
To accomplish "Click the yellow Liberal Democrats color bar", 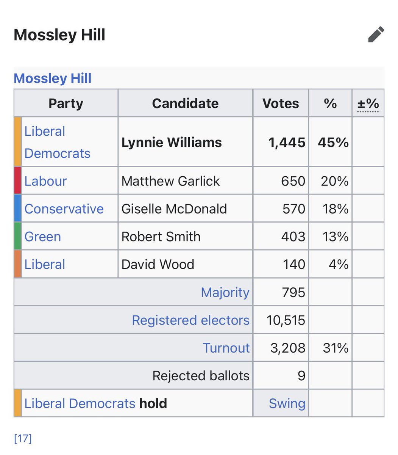I will tap(18, 141).
